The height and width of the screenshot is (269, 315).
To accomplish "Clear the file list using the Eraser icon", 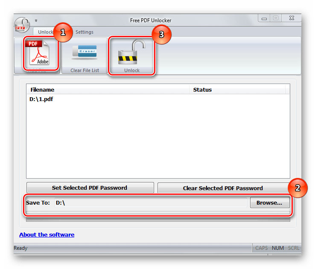I will pos(85,55).
